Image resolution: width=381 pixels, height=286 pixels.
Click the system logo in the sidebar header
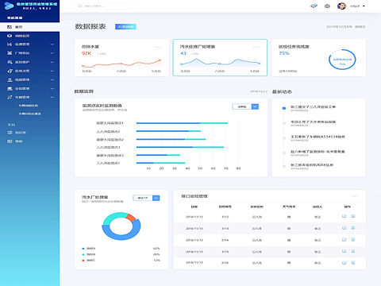pos(9,6)
